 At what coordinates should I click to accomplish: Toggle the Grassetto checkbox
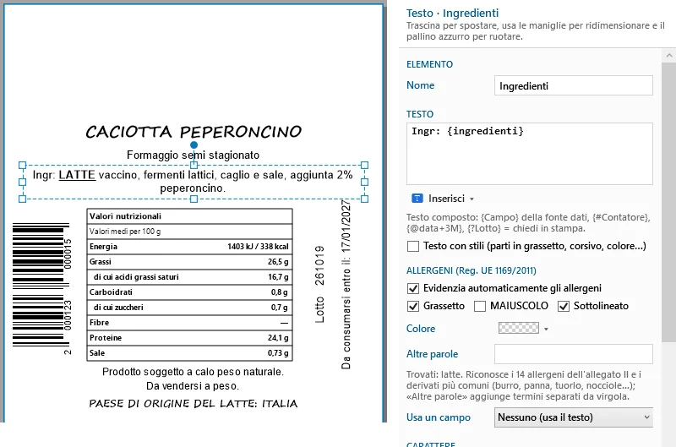(x=413, y=306)
